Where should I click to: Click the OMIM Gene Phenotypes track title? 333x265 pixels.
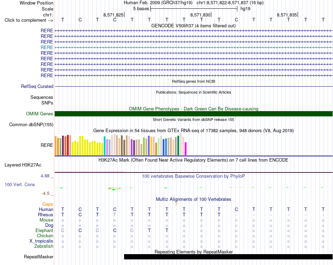click(194, 109)
